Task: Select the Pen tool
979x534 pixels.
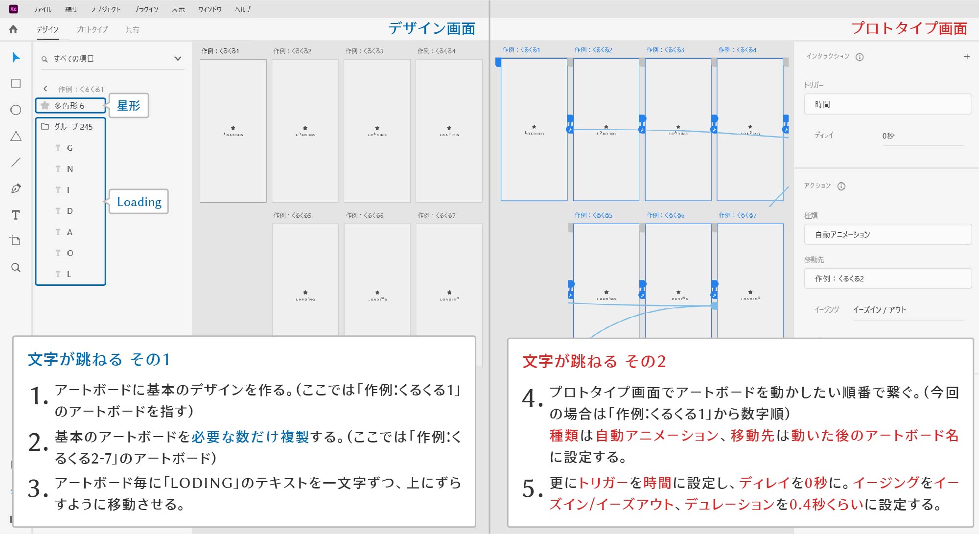Action: tap(16, 188)
